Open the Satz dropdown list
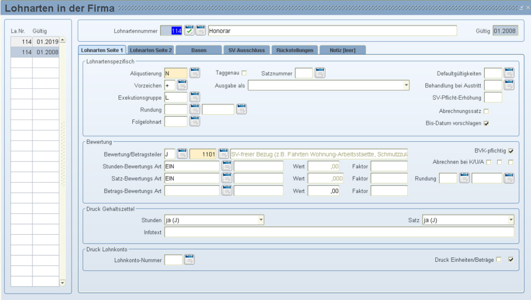 point(511,219)
